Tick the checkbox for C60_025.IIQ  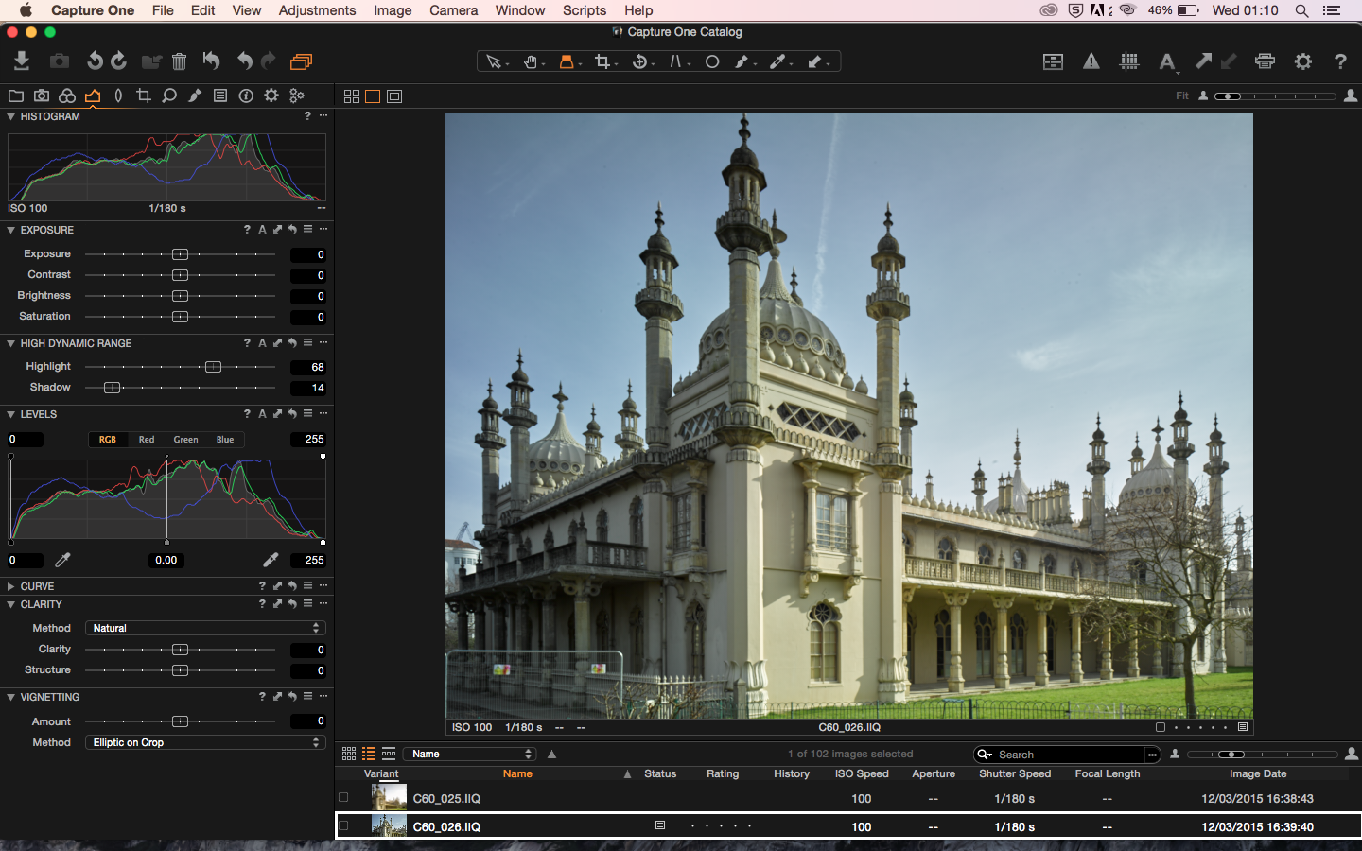(x=343, y=798)
